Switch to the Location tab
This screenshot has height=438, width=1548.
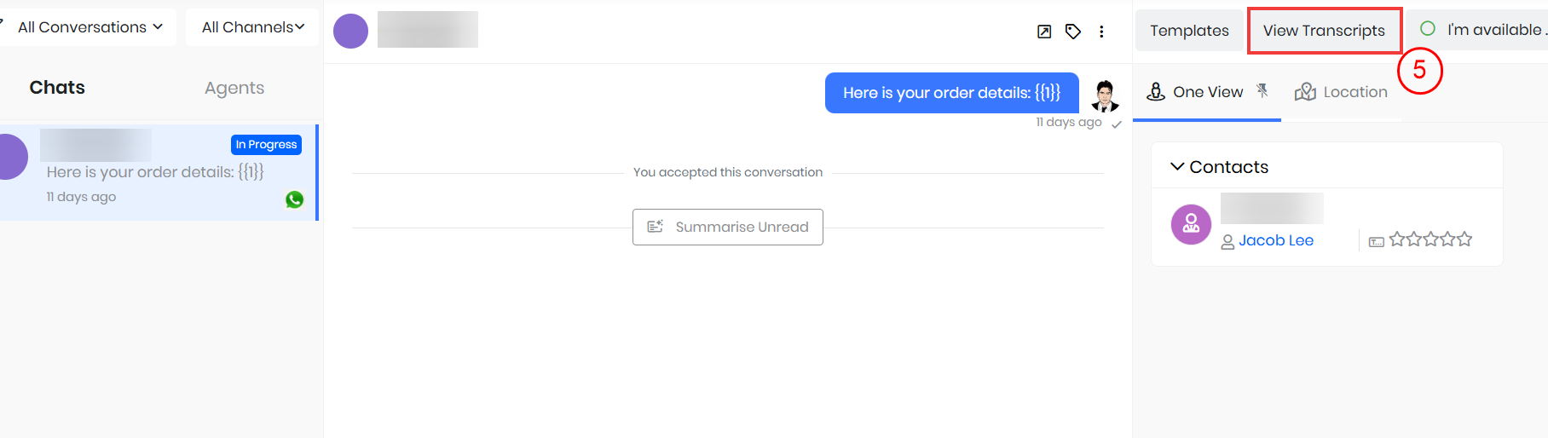[x=1341, y=92]
